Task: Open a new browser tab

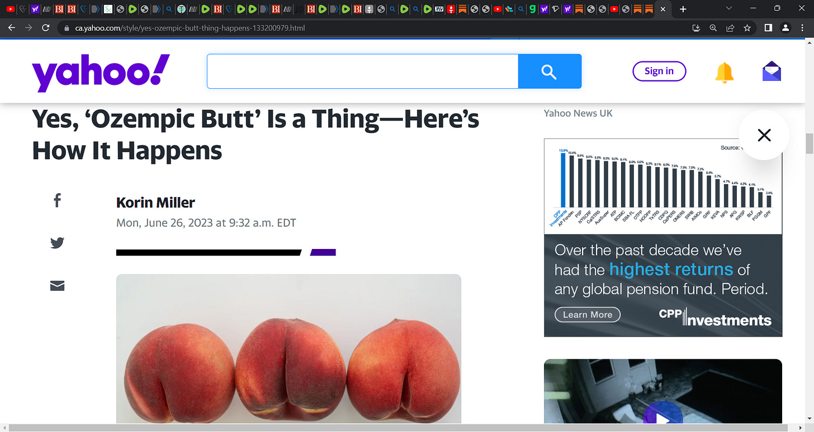Action: [683, 9]
